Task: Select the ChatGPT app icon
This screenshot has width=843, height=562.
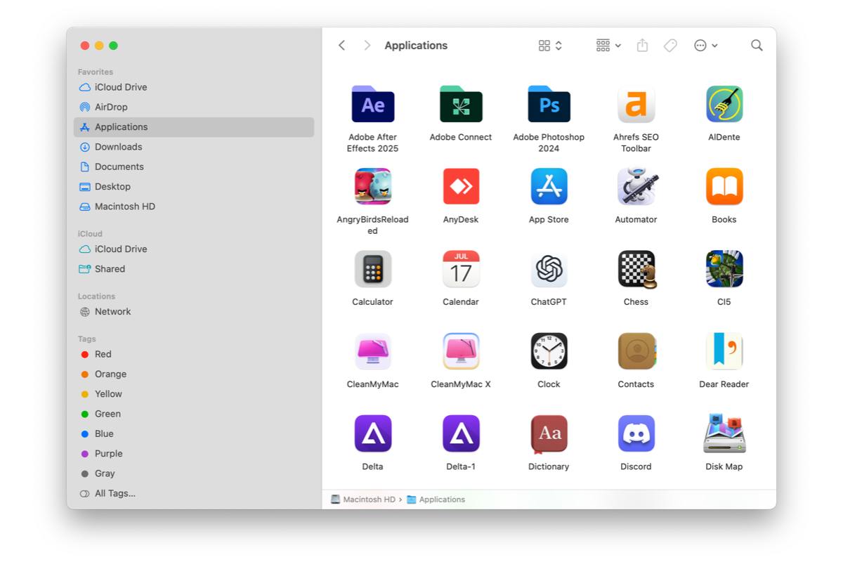Action: [x=549, y=268]
